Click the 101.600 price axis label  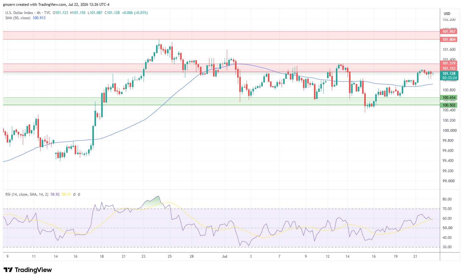[449, 50]
